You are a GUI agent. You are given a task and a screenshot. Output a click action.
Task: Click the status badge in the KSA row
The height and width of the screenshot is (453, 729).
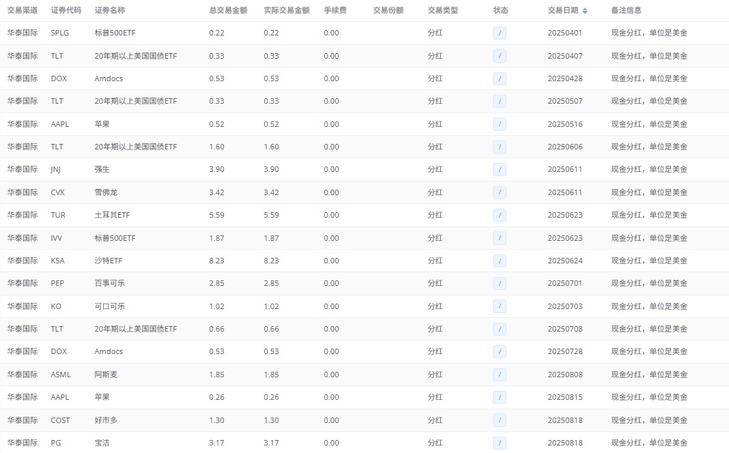point(500,261)
